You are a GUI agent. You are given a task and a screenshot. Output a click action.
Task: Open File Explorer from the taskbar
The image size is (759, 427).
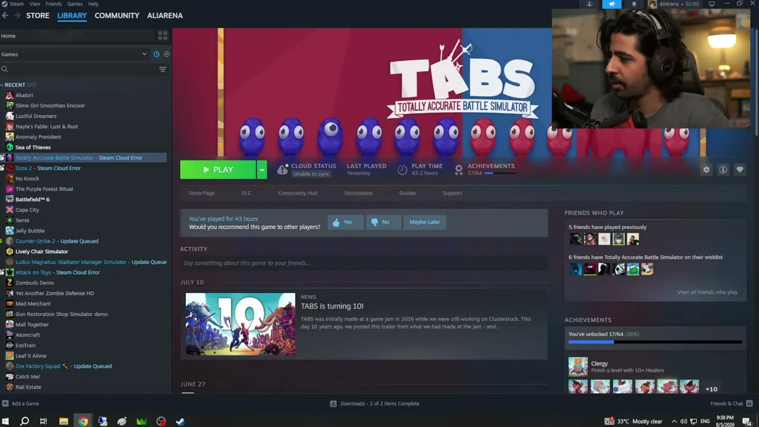point(63,422)
